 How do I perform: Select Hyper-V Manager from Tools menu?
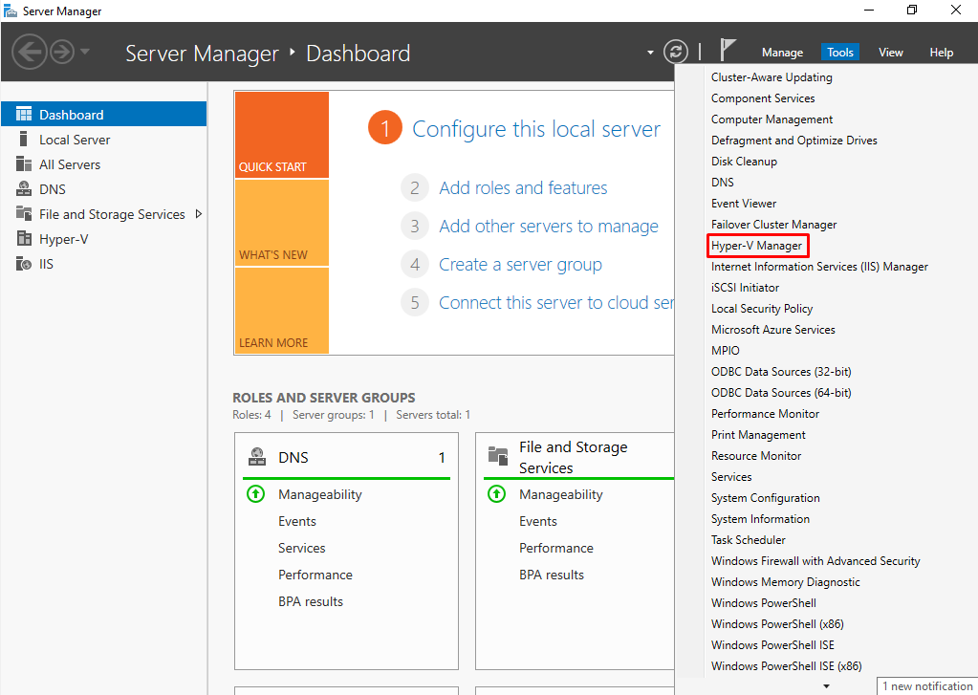pyautogui.click(x=756, y=246)
